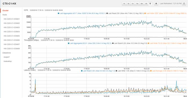Toggle IOPS Last Aggregated legend swatch
188x98 pixels.
tap(59, 13)
